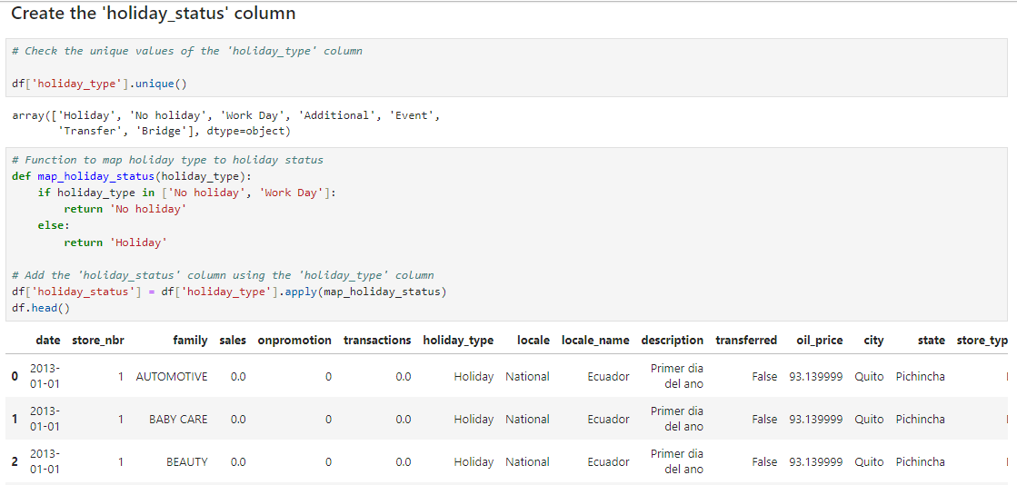
Task: Click the 'Create the holiday_status column' heading
Action: 154,14
